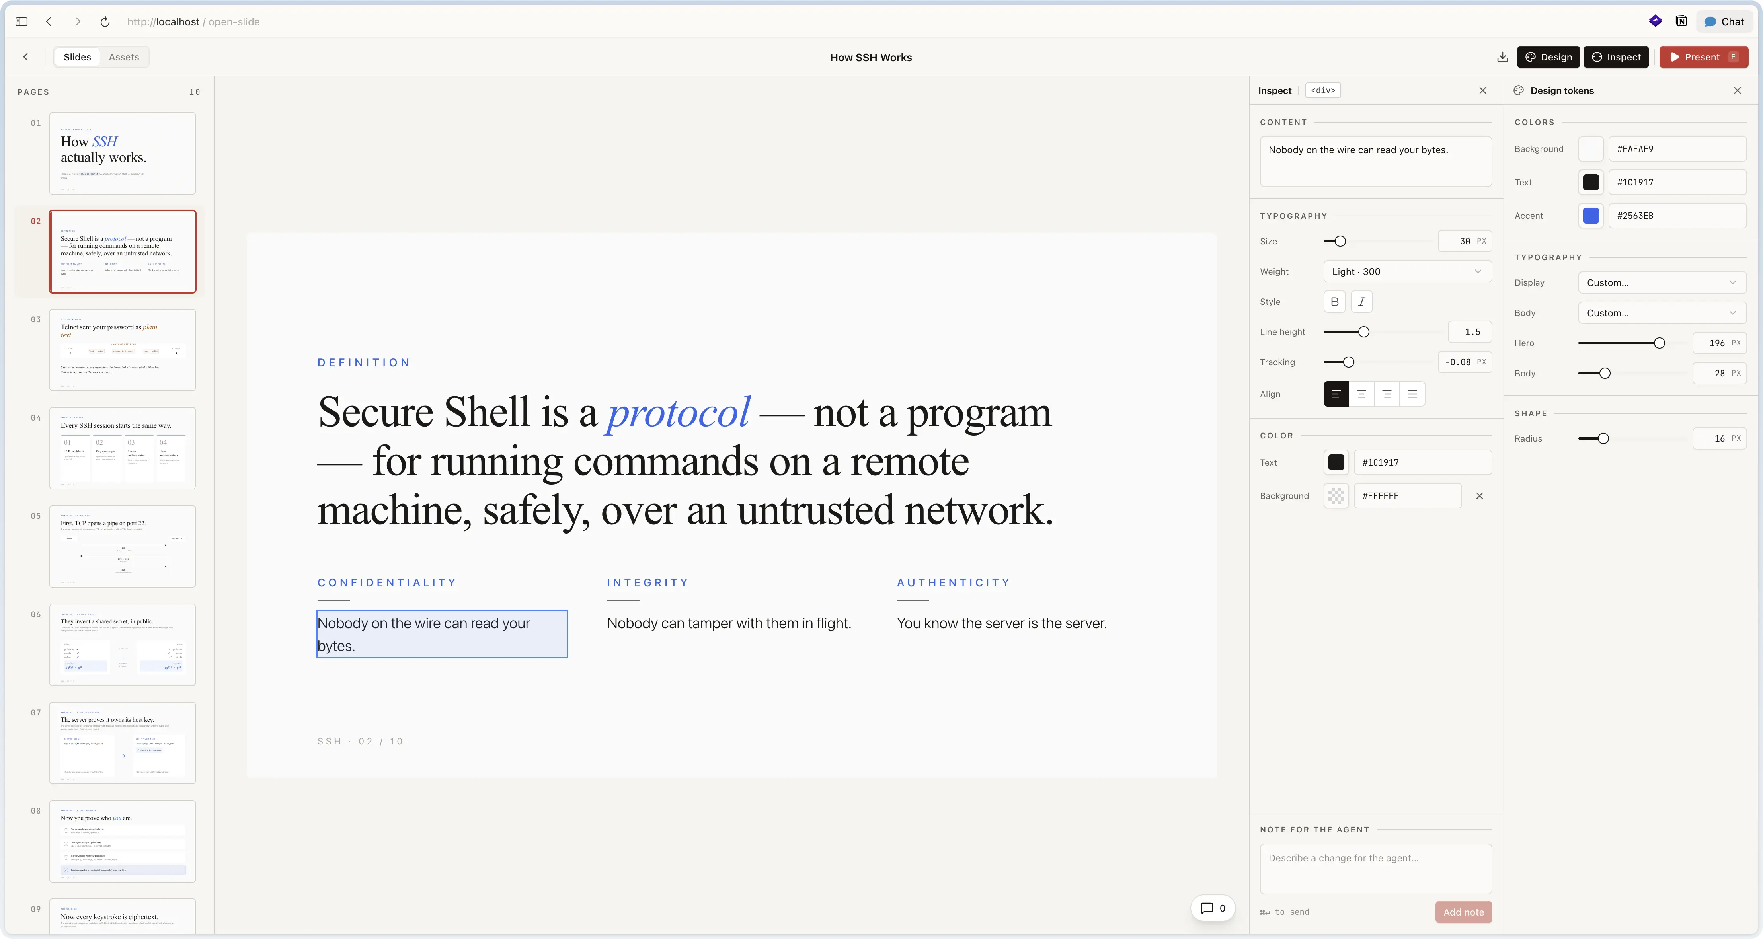1763x939 pixels.
Task: Select slide 04 thumbnail Every SSH session
Action: click(x=123, y=448)
